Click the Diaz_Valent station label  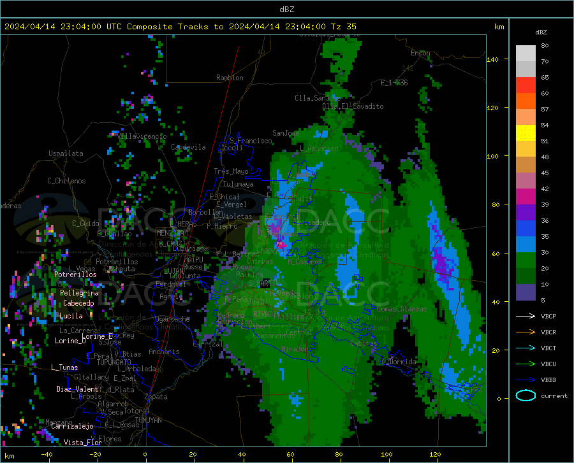tap(77, 389)
